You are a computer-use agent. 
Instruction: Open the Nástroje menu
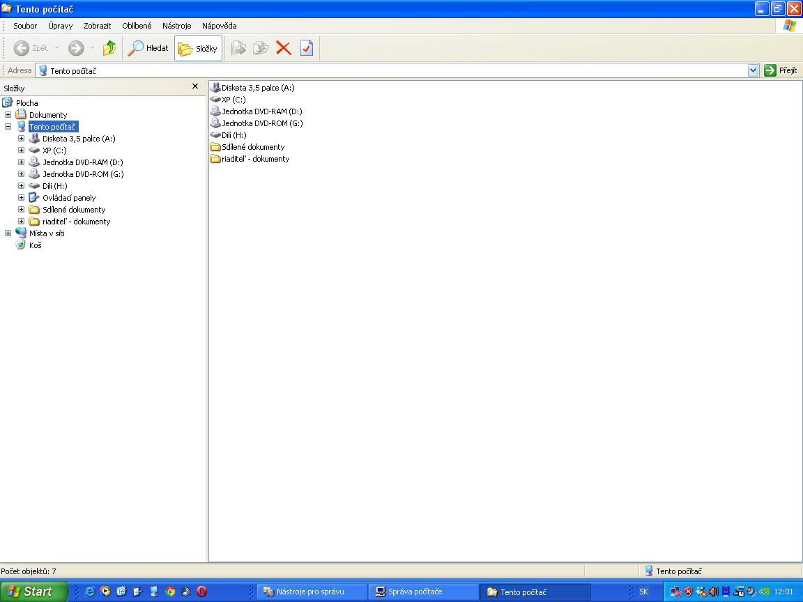176,26
